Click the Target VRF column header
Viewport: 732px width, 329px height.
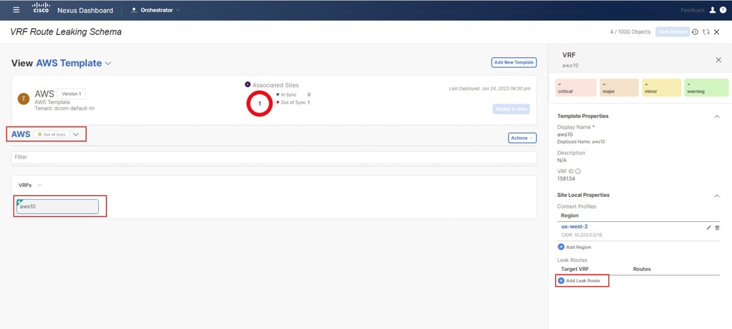coord(575,269)
